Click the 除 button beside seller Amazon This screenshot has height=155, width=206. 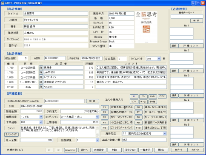[x=41, y=87]
